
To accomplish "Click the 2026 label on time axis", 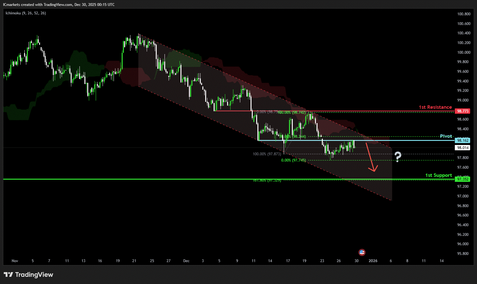I will coord(373,261).
